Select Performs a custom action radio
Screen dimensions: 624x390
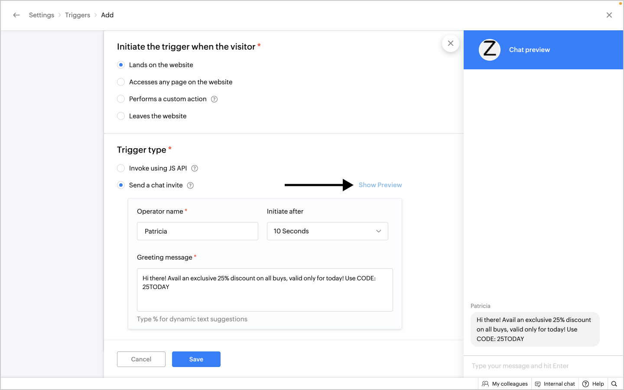tap(121, 99)
